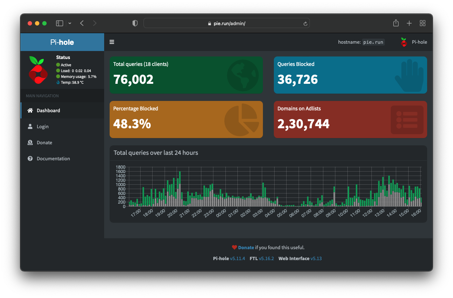Click the MAIN NAVIGATION header text
The height and width of the screenshot is (298, 453).
click(x=42, y=96)
